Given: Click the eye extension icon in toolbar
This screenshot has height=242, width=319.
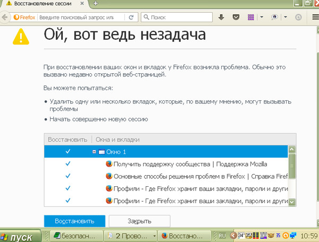Looking at the screenshot, I should [274, 17].
